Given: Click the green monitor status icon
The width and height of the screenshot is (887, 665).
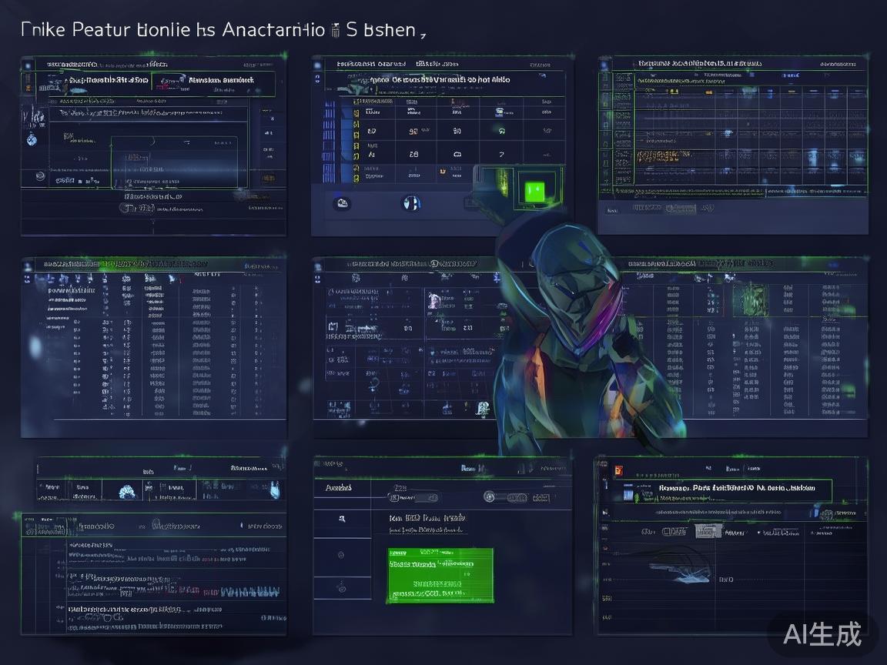Looking at the screenshot, I should (534, 191).
